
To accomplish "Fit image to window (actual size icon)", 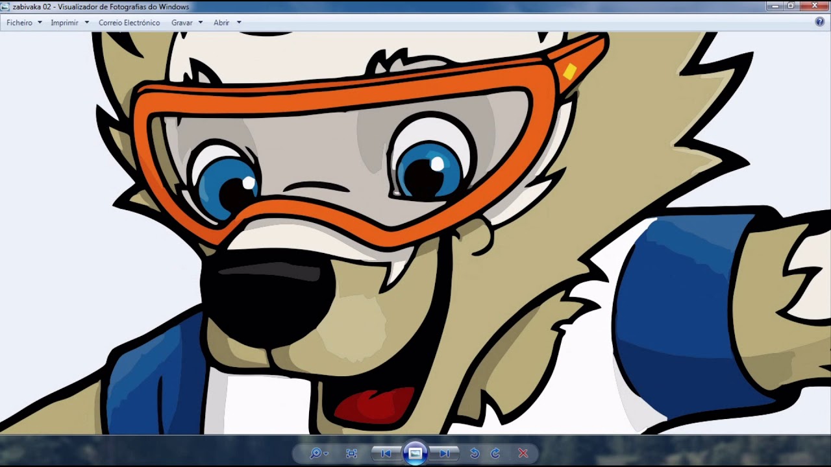I will click(351, 453).
